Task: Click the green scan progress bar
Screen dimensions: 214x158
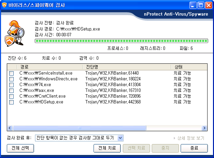Action: point(121,41)
